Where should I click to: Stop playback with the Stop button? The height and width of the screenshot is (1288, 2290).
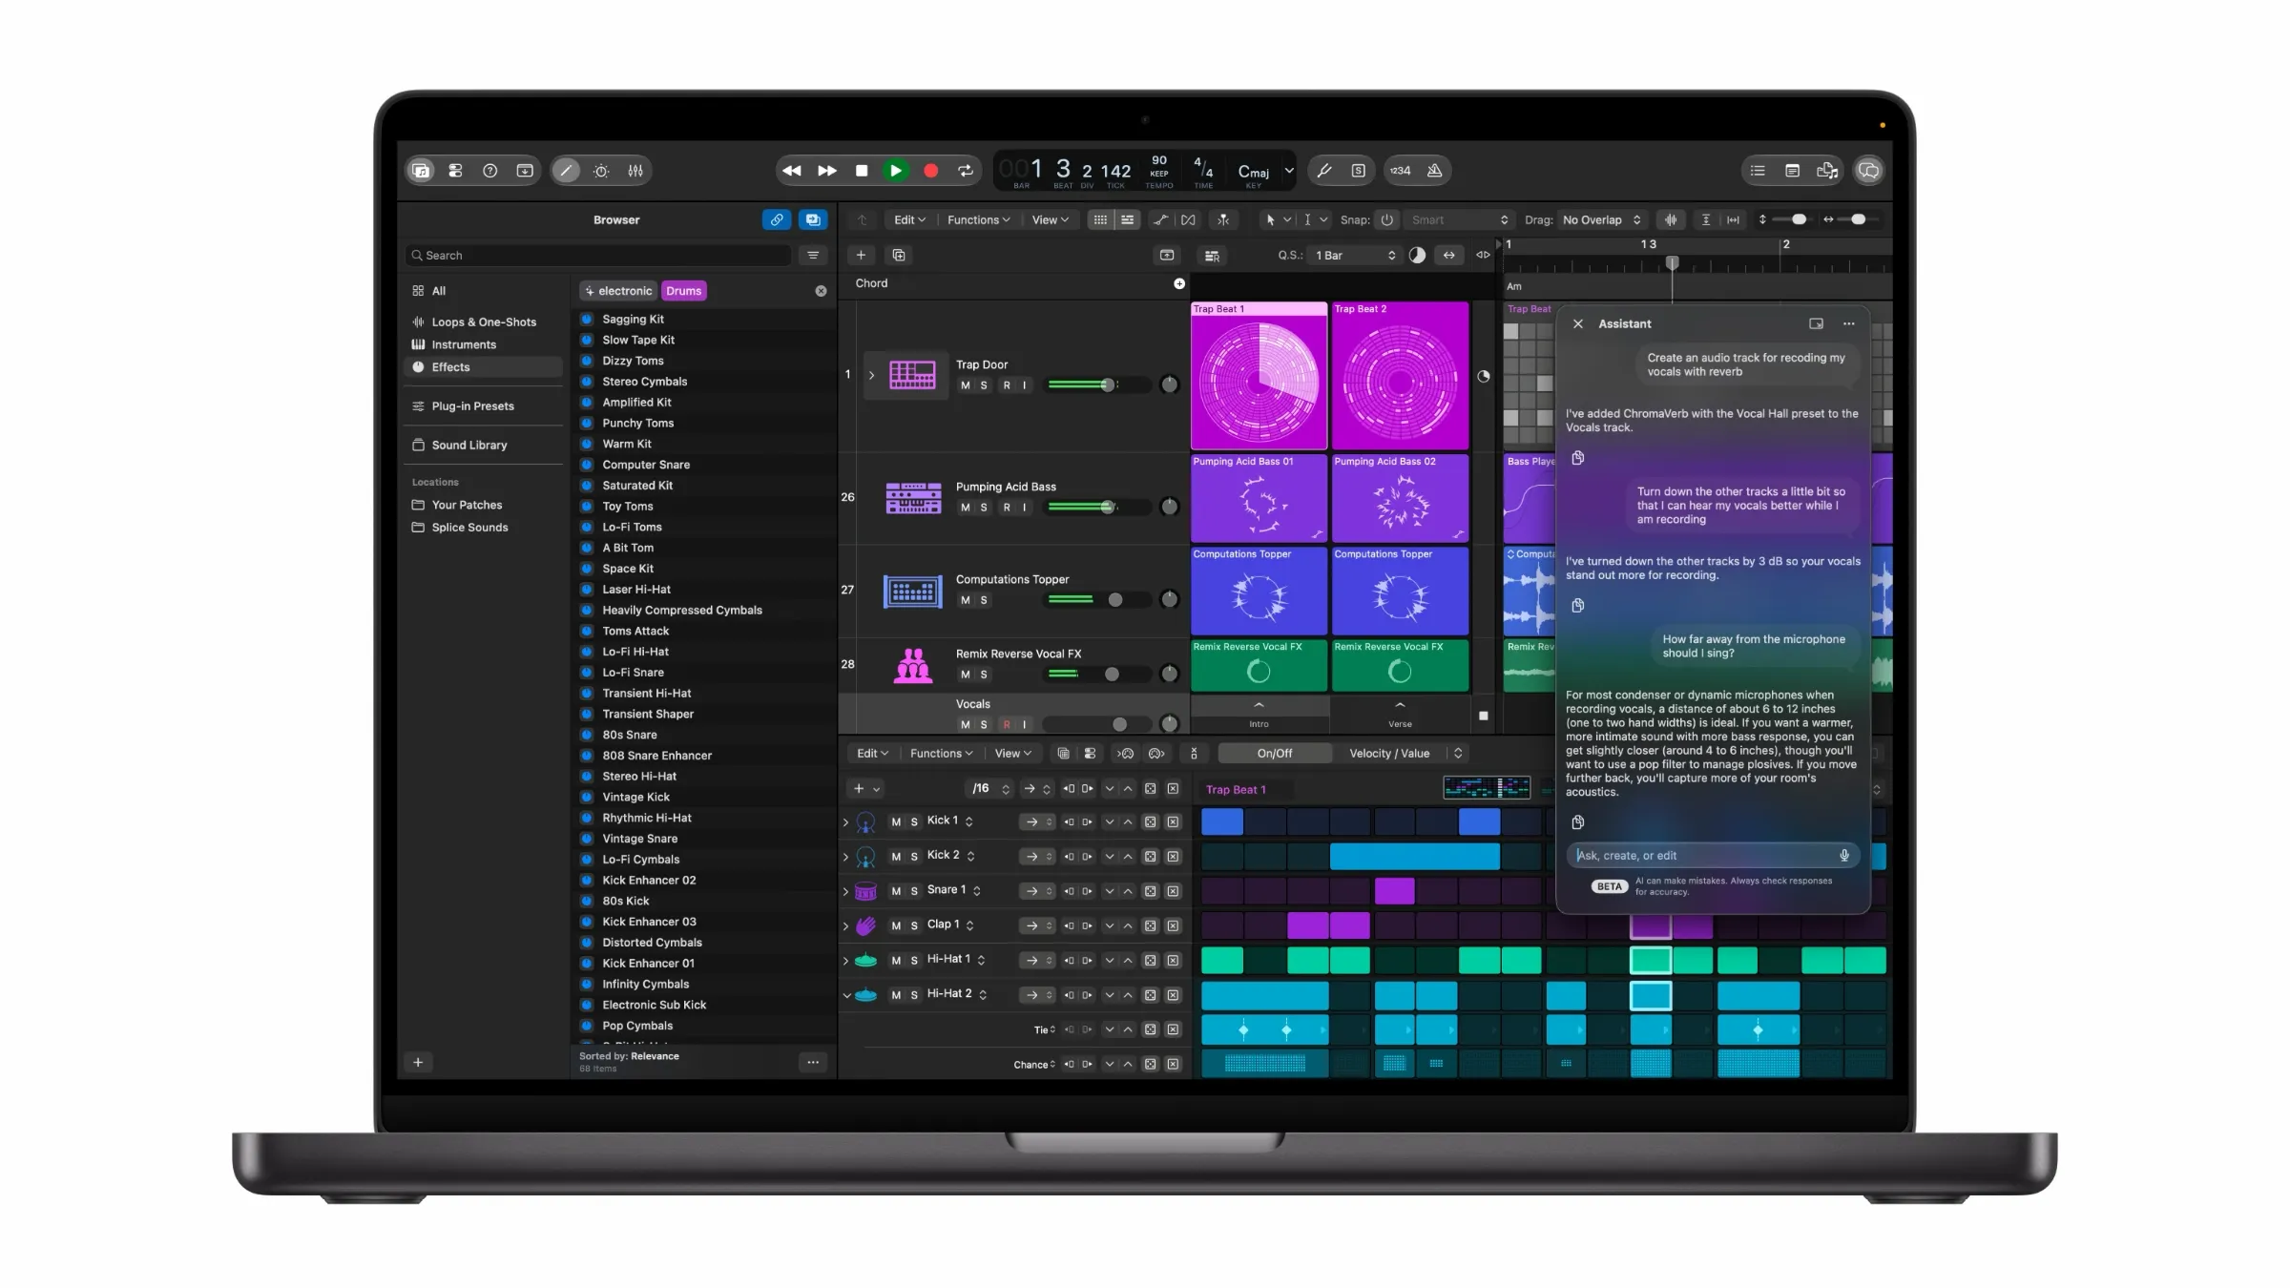pos(862,171)
